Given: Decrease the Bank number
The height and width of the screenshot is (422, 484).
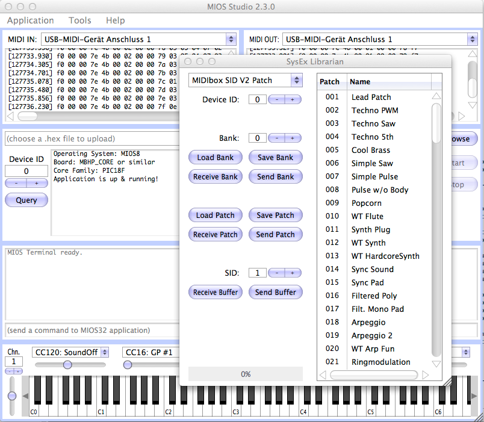Looking at the screenshot, I should pos(276,138).
